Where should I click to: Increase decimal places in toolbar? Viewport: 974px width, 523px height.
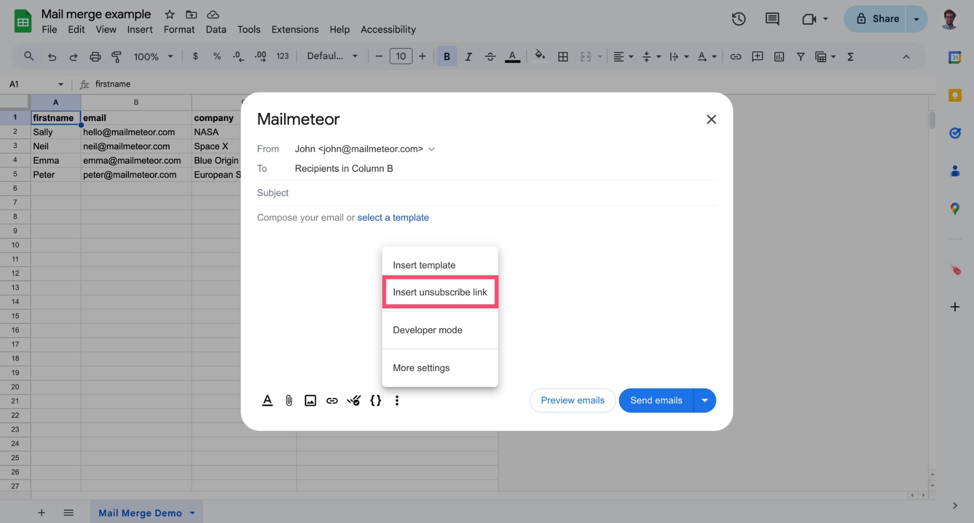pos(260,56)
